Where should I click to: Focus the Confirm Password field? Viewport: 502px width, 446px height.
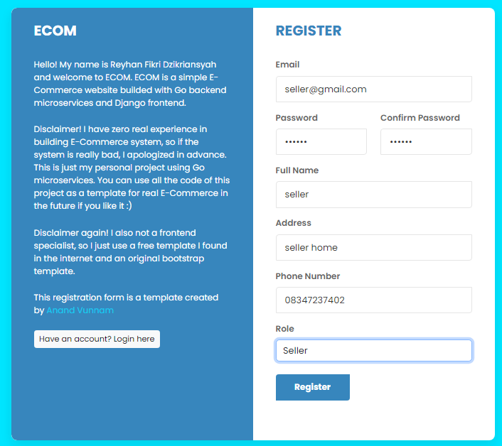426,141
